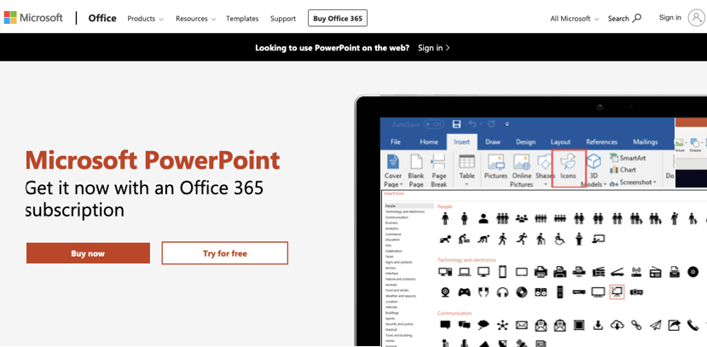Viewport: 707px width, 347px height.
Task: Click the search magnifier icon
Action: pyautogui.click(x=637, y=19)
